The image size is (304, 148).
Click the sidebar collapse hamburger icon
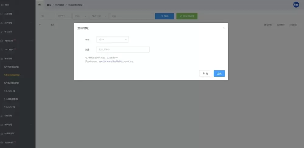pos(40,4)
